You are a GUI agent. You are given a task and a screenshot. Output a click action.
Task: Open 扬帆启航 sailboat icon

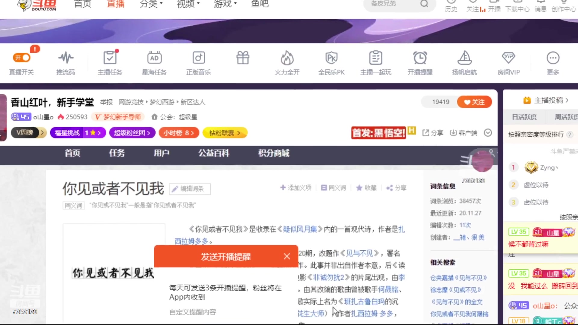[x=465, y=57]
